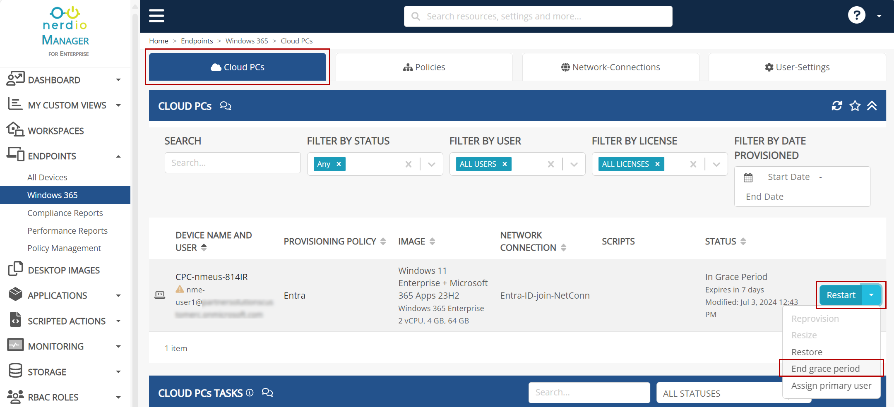Click the Nerdio Manager logo
894x407 pixels.
pos(65,31)
